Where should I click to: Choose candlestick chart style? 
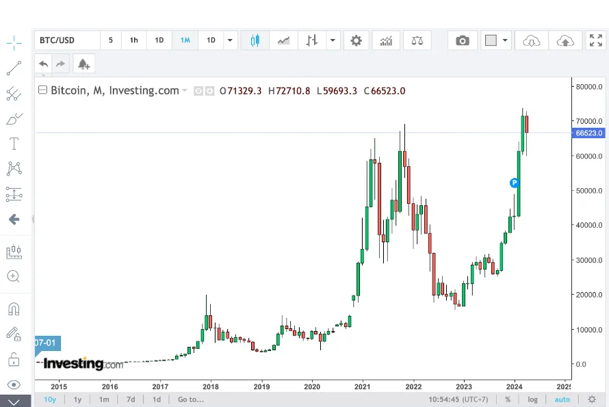click(x=255, y=40)
